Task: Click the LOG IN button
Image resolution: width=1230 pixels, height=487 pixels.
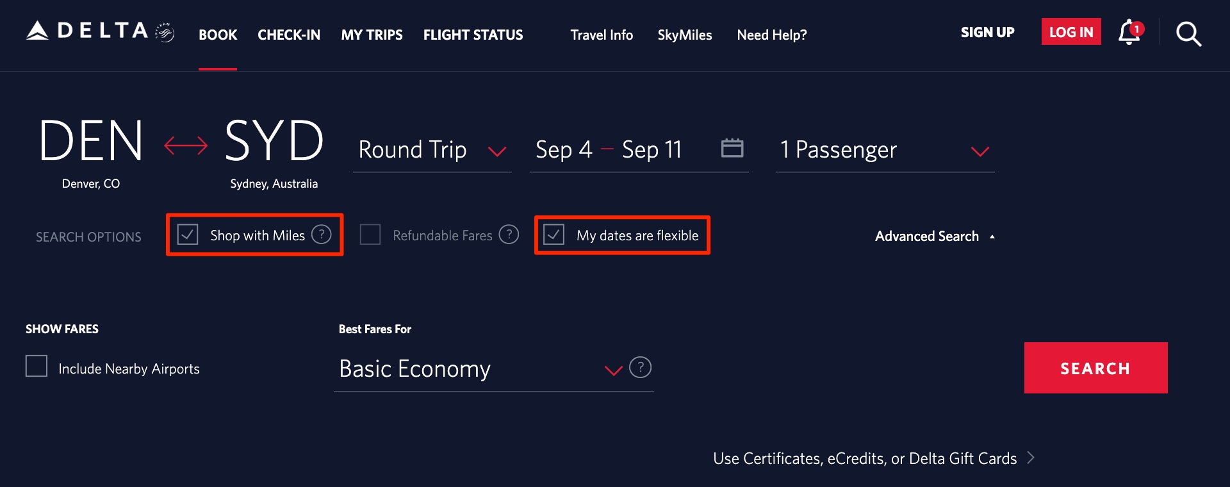Action: click(1070, 31)
